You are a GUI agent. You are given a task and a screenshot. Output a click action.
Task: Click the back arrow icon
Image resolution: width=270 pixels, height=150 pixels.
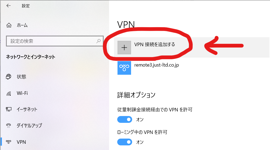pos(8,6)
